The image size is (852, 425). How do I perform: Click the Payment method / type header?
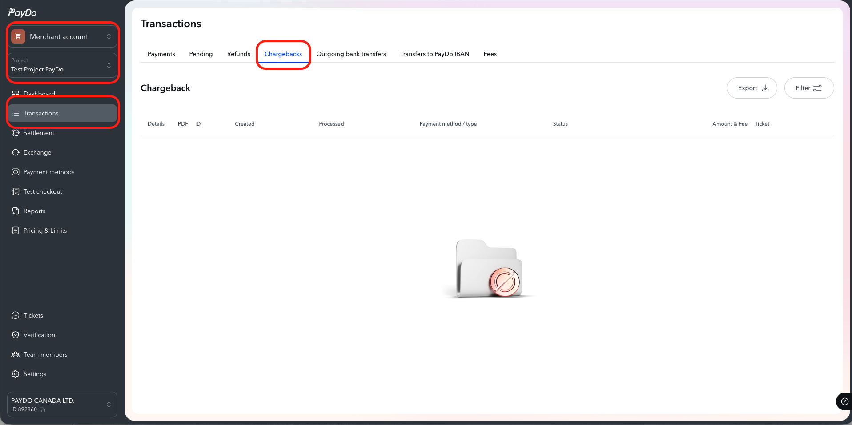click(x=448, y=124)
